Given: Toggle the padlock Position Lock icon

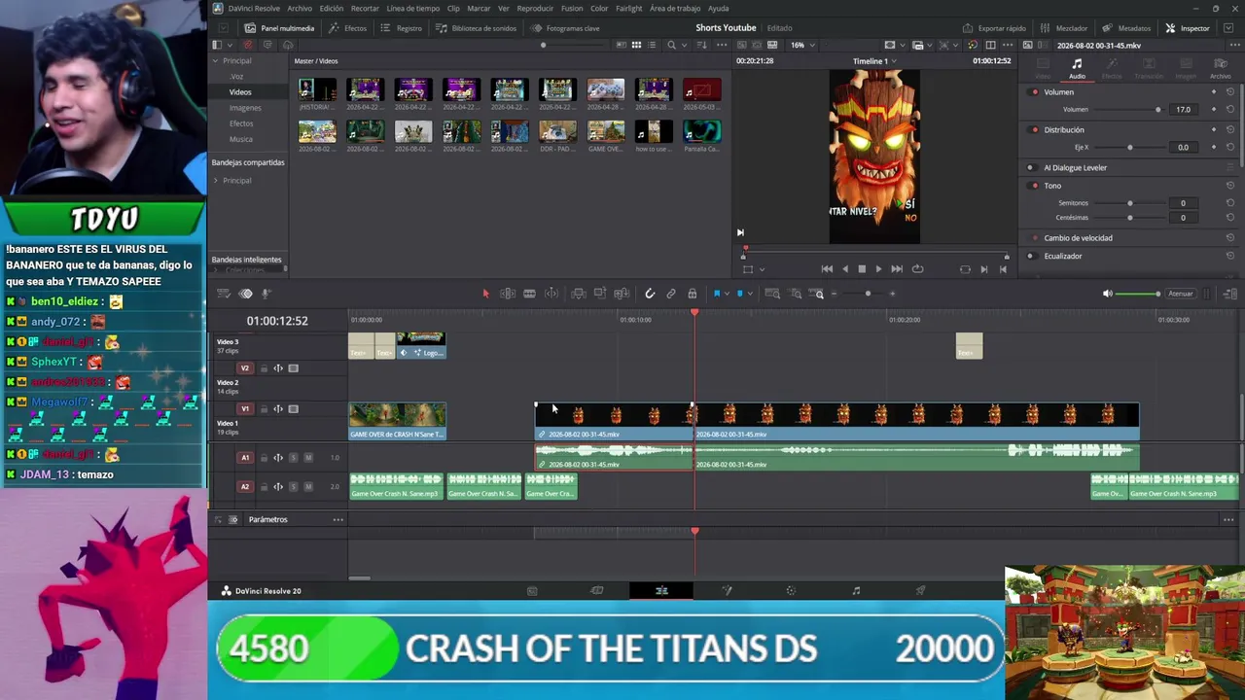Looking at the screenshot, I should (692, 294).
